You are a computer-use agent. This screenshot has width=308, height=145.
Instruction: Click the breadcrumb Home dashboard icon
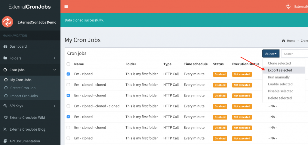pos(283,41)
